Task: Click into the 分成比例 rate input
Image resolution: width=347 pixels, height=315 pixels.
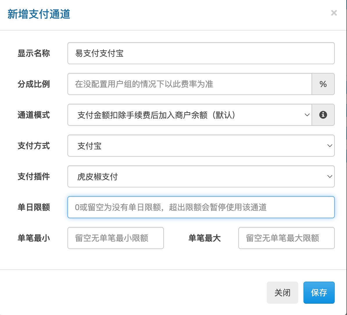Action: pos(189,84)
